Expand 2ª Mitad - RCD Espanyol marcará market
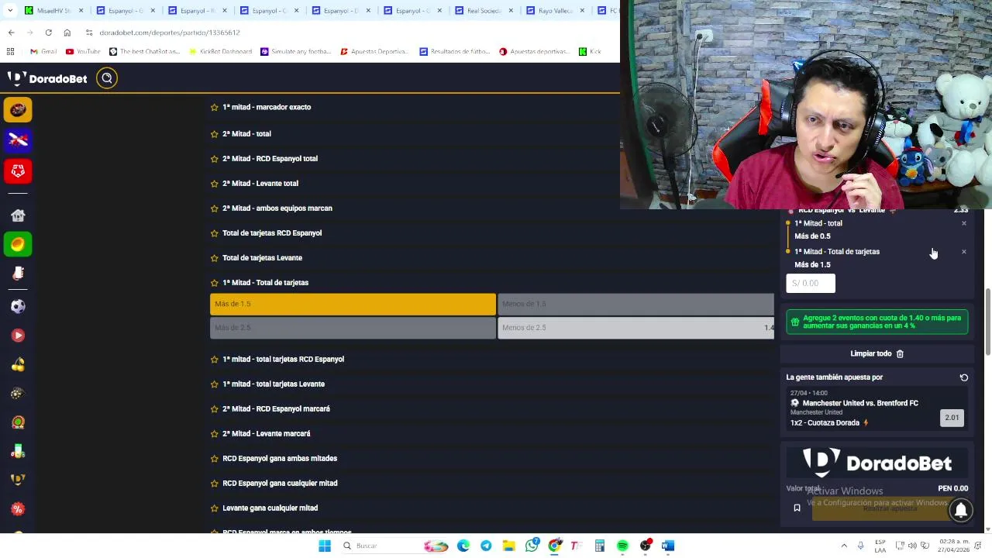 (x=492, y=409)
